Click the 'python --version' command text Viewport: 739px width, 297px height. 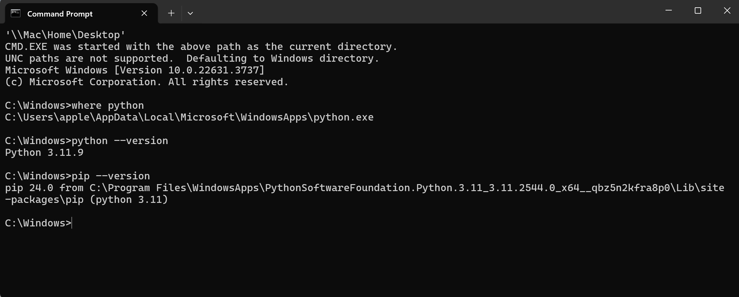point(120,141)
